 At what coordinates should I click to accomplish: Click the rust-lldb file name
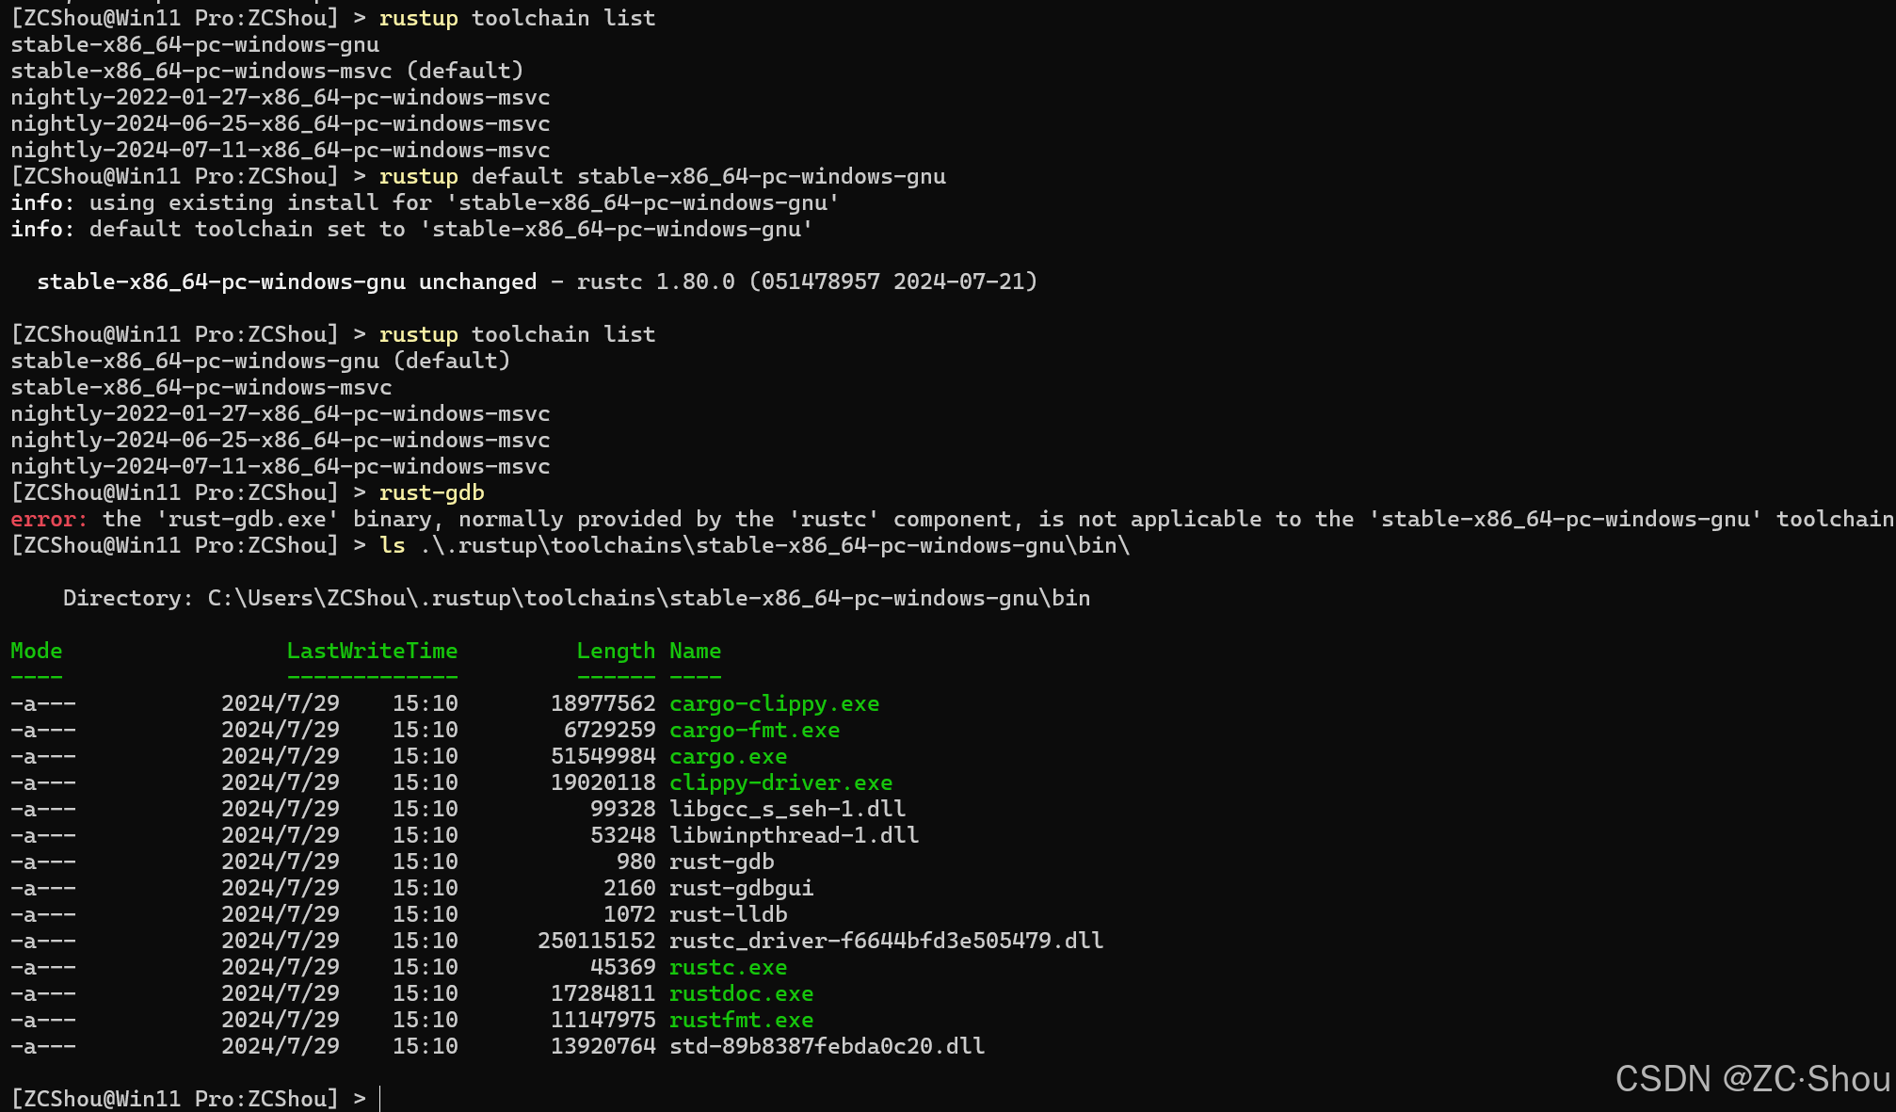tap(726, 914)
